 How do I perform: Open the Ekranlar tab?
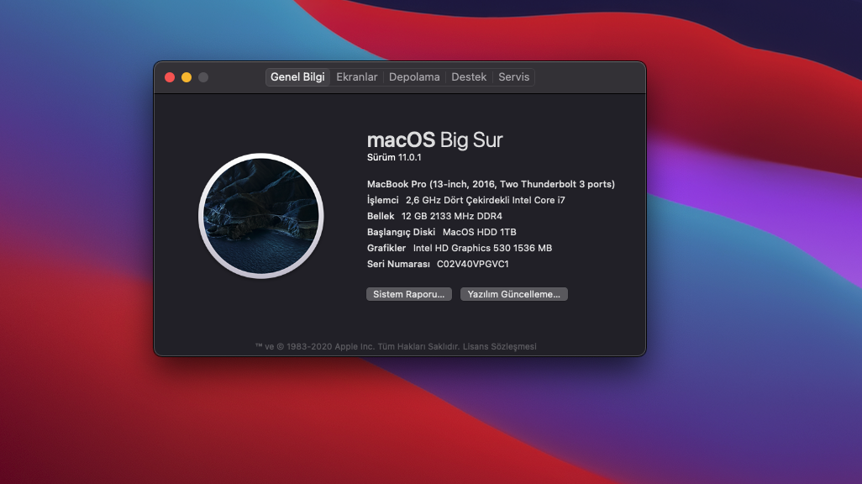[x=356, y=77]
